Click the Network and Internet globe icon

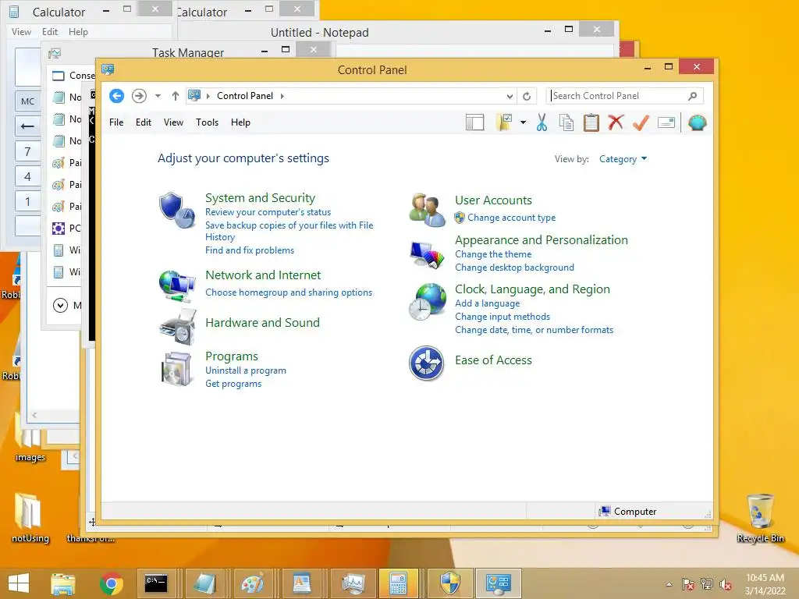177,287
